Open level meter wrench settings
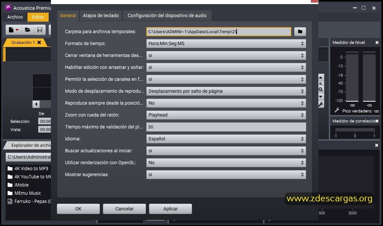This screenshot has width=383, height=226. click(337, 111)
